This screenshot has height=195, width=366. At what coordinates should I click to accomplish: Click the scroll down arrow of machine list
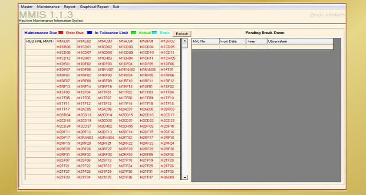coord(185,177)
